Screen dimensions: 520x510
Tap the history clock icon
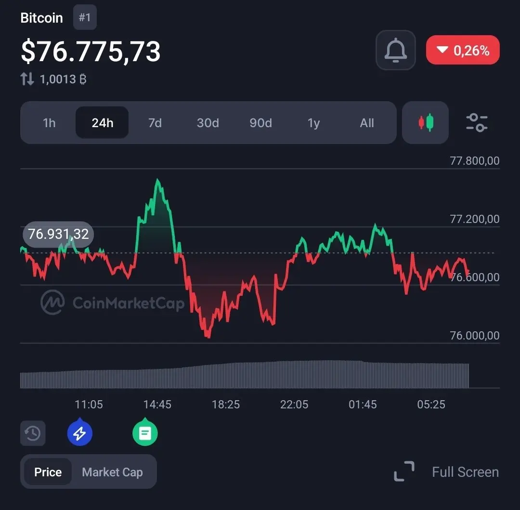[x=33, y=433]
